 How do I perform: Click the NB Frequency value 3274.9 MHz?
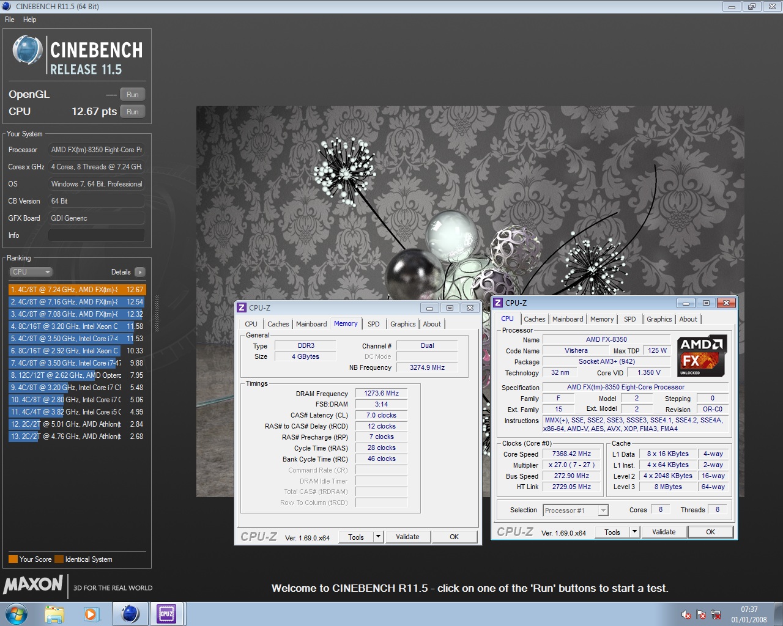tap(427, 367)
